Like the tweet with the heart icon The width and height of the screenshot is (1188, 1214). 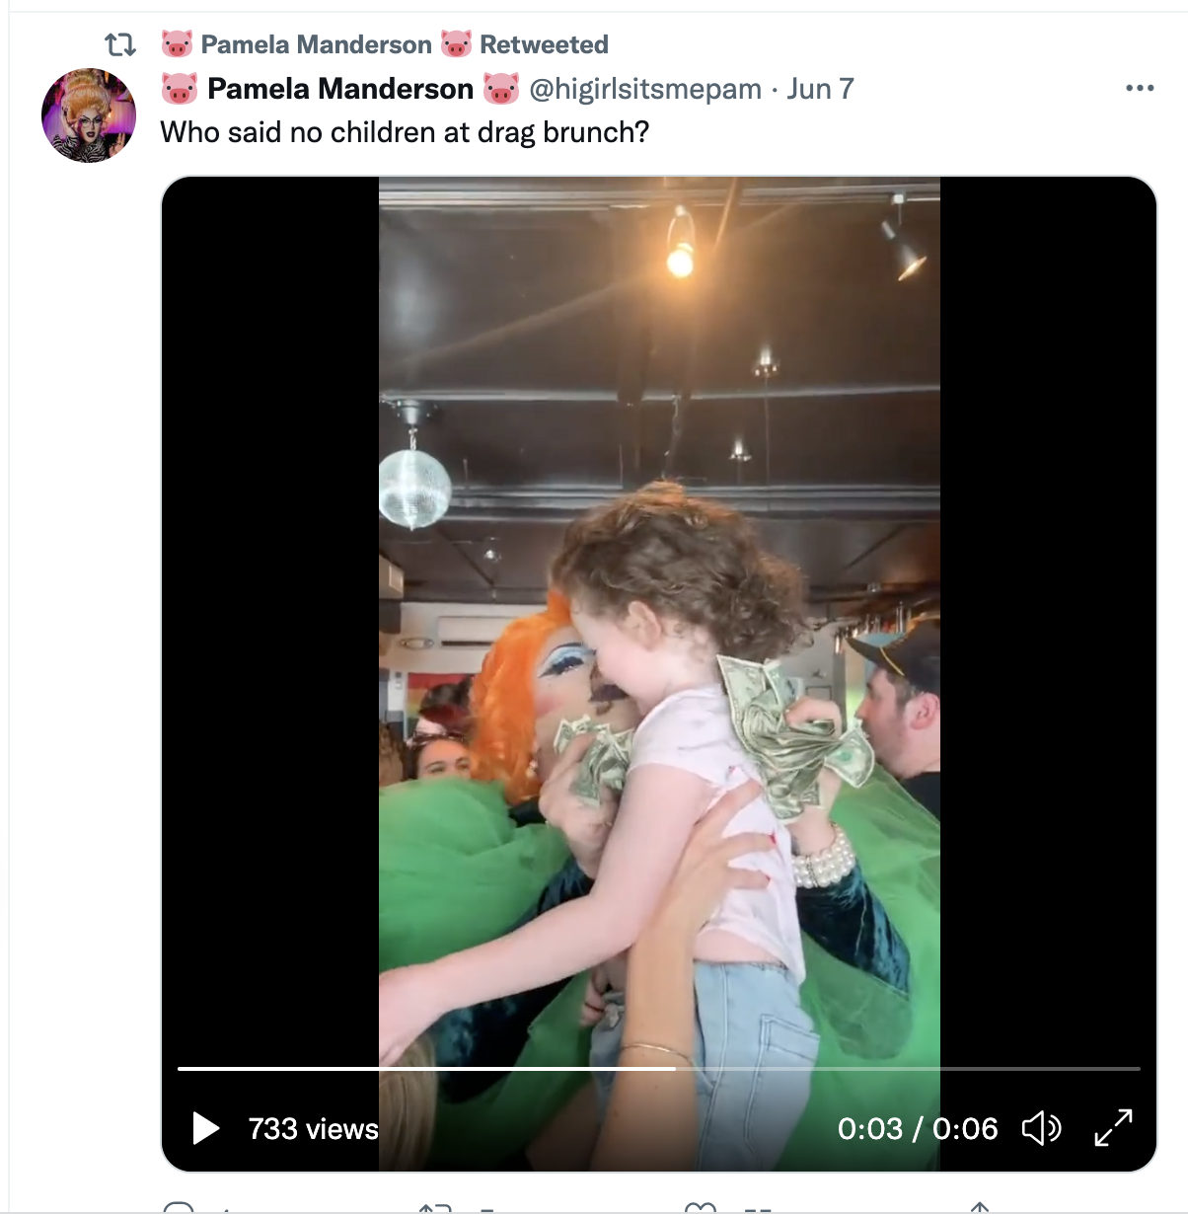tap(700, 1208)
